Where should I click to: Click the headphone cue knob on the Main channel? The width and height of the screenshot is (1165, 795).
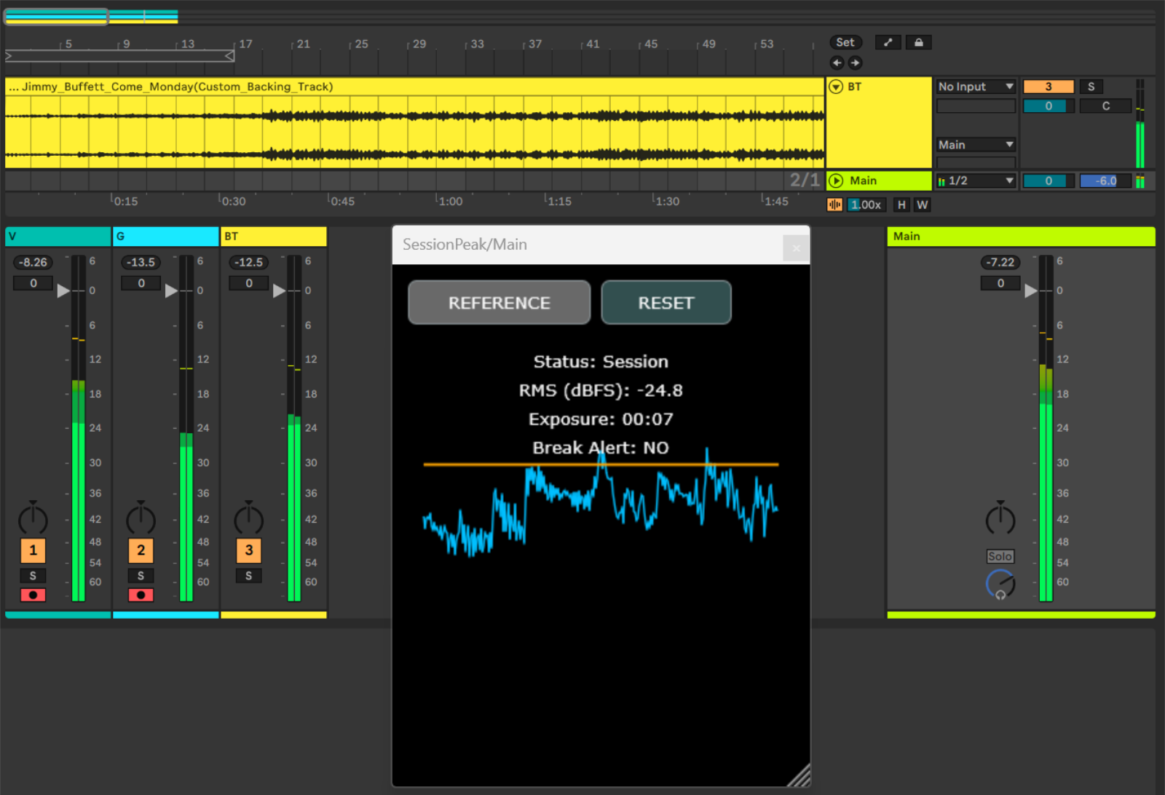click(x=1000, y=583)
